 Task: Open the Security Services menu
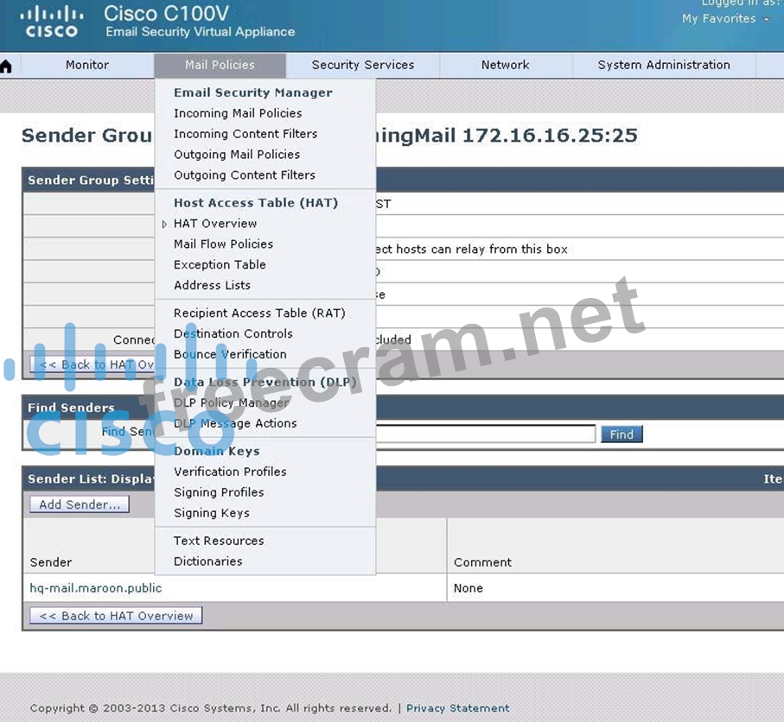pos(362,65)
